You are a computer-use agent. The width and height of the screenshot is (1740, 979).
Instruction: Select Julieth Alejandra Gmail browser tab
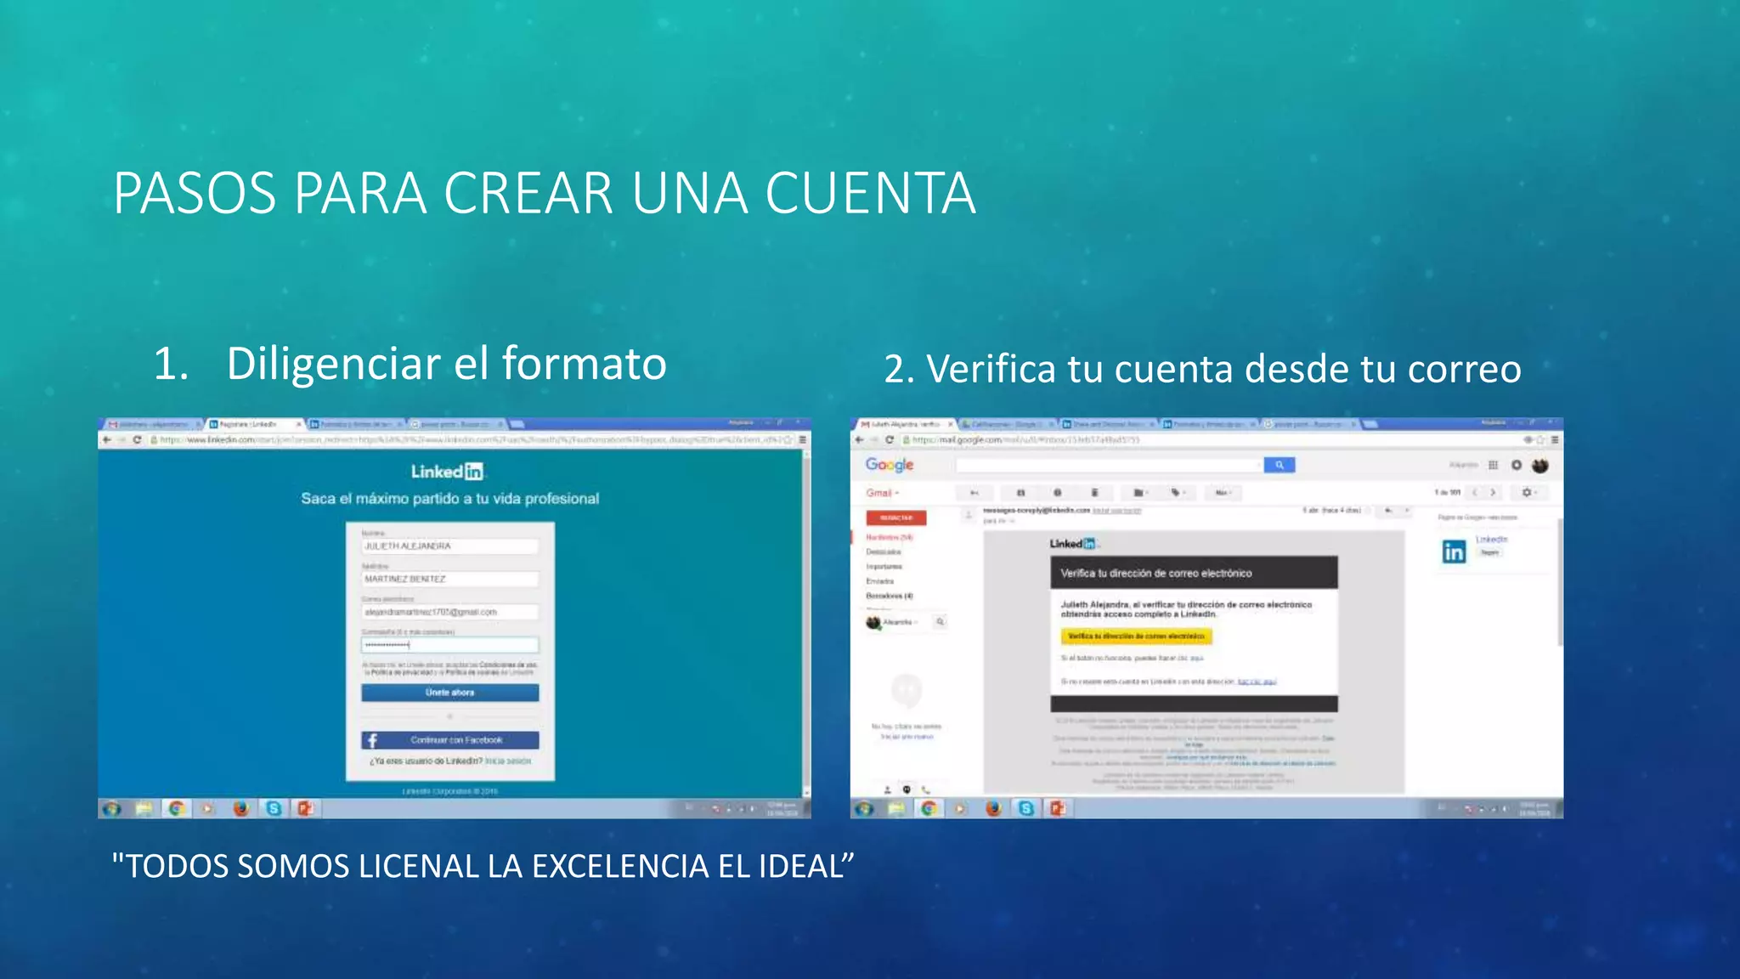[x=904, y=423]
